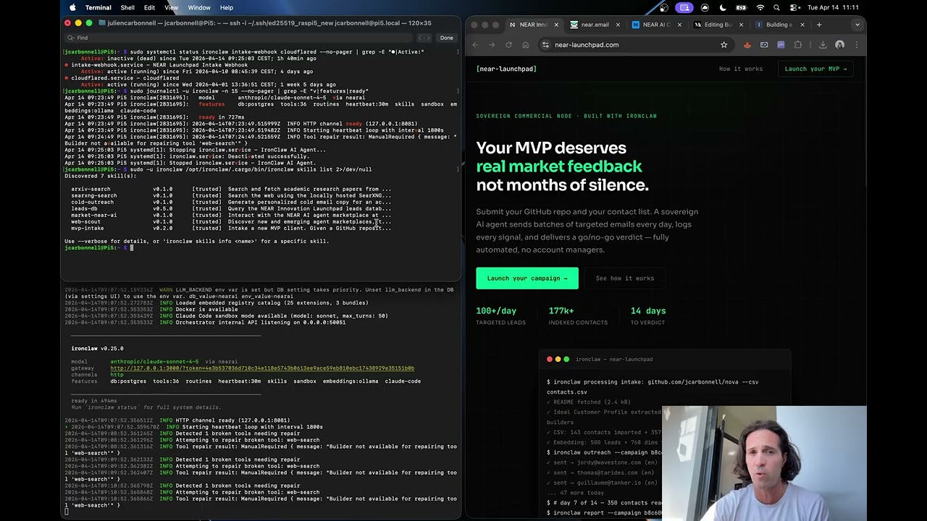
Task: Open the purple screen sharing menu bar icon
Action: [684, 8]
